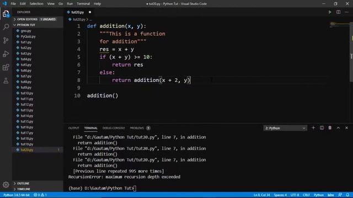Viewport: 353px width, 198px height.
Task: Click the editor minimap preview
Action: [339, 25]
